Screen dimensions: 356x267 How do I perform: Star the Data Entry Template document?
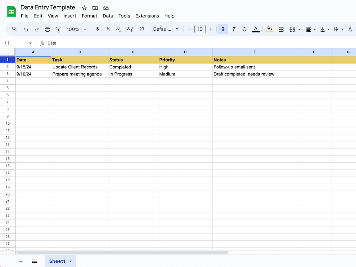(x=84, y=8)
